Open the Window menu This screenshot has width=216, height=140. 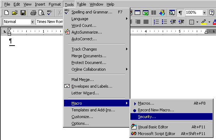pyautogui.click(x=96, y=4)
